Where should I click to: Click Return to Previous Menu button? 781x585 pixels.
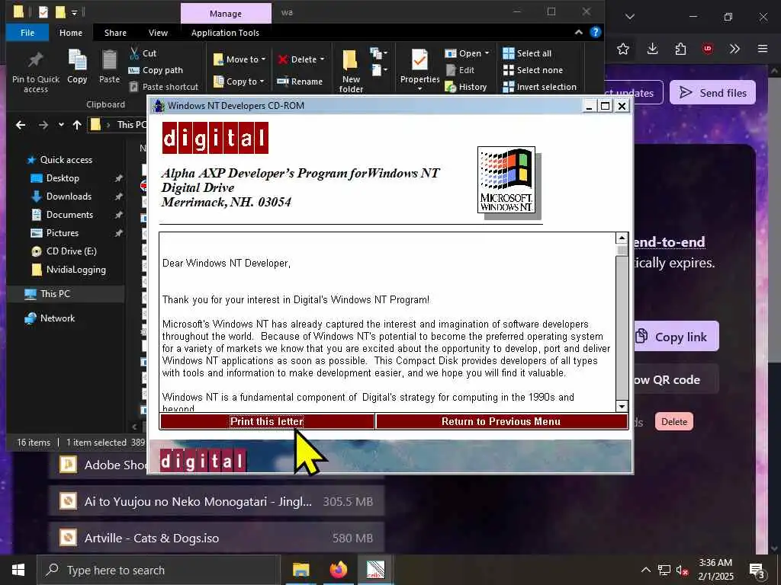[x=501, y=421]
